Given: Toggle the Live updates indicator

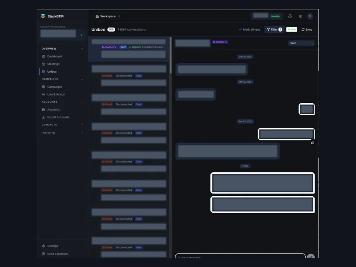Looking at the screenshot, I should click(292, 29).
